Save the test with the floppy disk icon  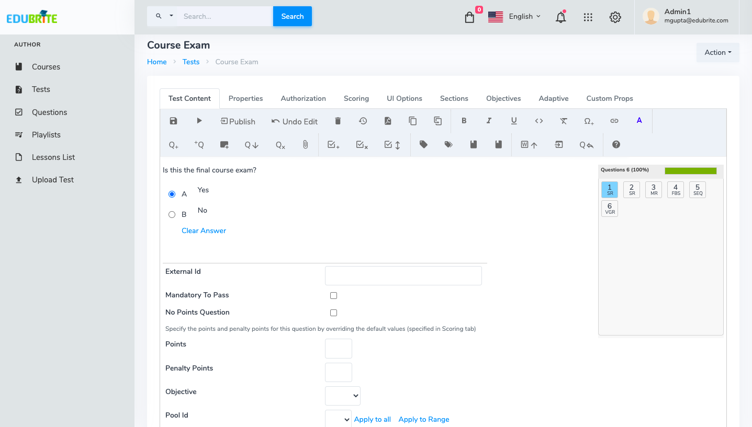[x=173, y=121]
